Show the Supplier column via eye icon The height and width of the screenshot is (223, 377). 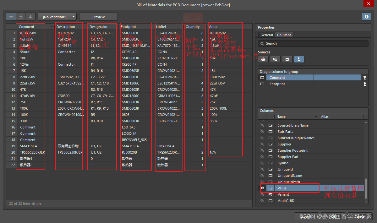point(262,144)
